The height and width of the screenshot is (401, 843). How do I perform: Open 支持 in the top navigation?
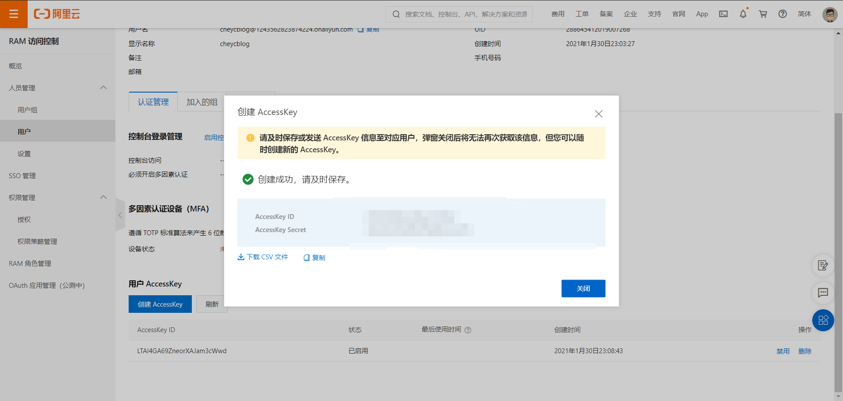(655, 14)
